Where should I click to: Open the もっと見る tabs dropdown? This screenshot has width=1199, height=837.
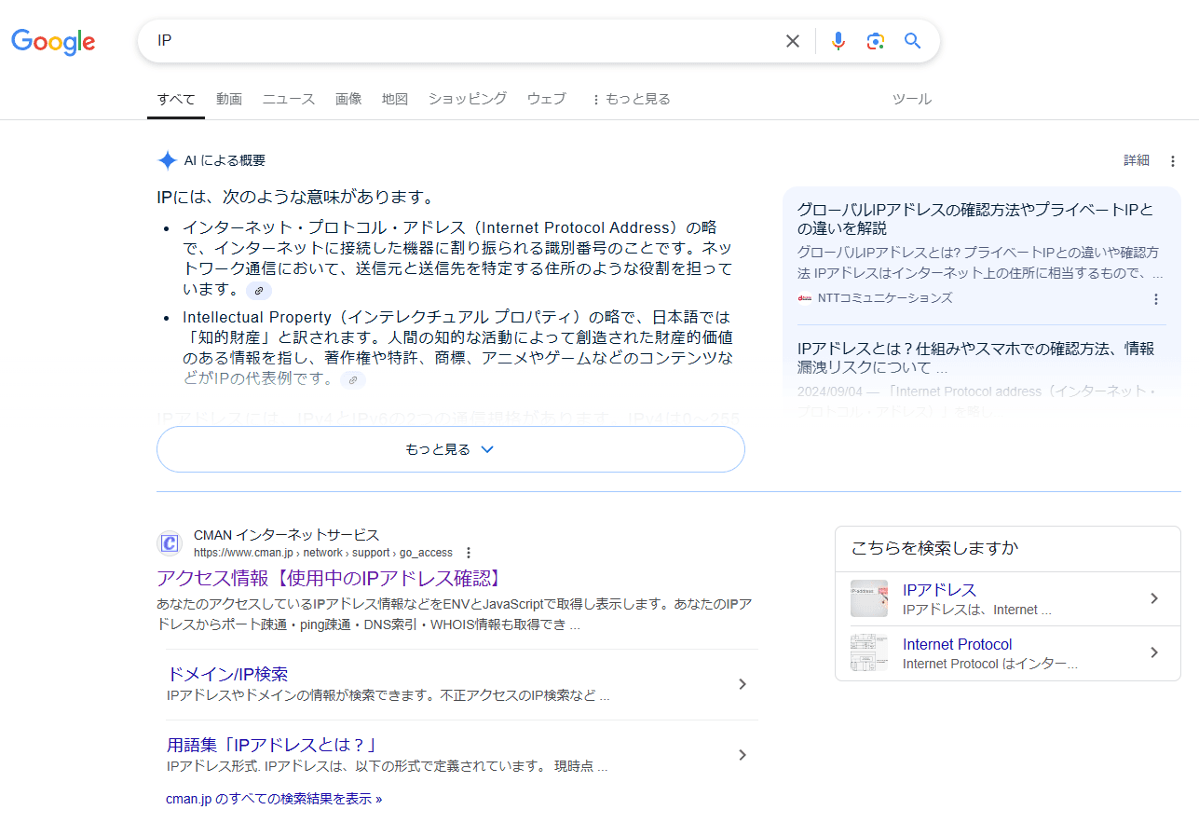631,99
